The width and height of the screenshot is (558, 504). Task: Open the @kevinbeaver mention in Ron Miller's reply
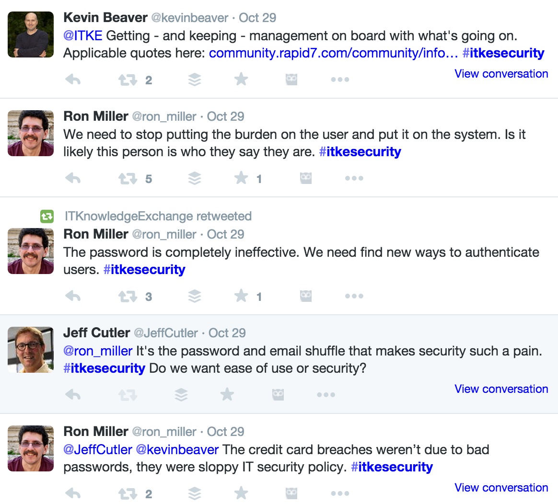(177, 449)
